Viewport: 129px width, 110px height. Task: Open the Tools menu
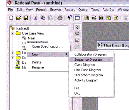tap(95, 9)
